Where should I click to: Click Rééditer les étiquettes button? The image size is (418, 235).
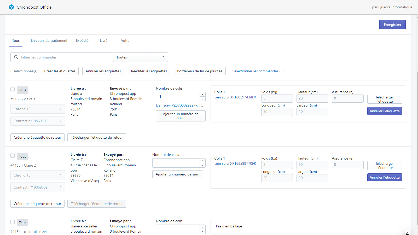[x=149, y=71]
